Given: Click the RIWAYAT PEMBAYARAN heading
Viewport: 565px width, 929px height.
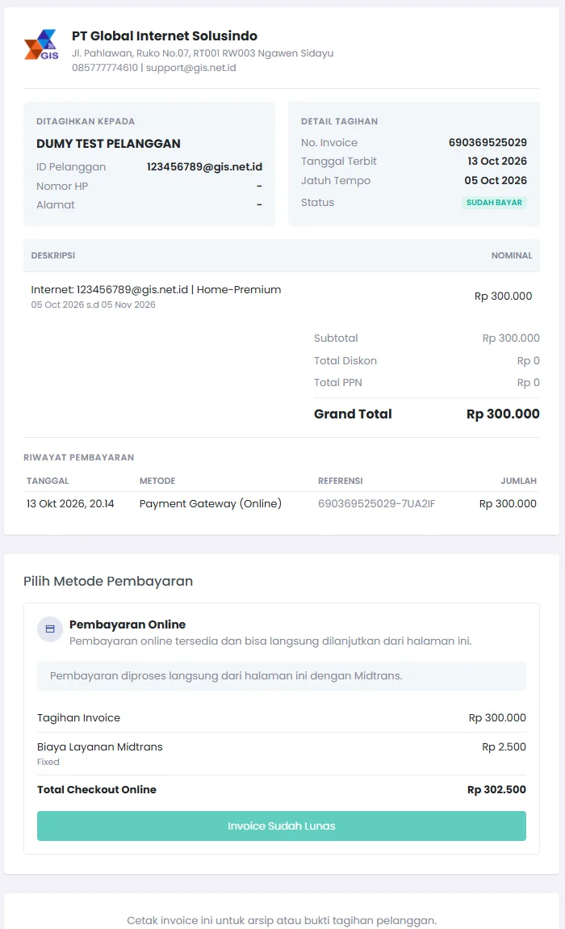Looking at the screenshot, I should pos(79,457).
